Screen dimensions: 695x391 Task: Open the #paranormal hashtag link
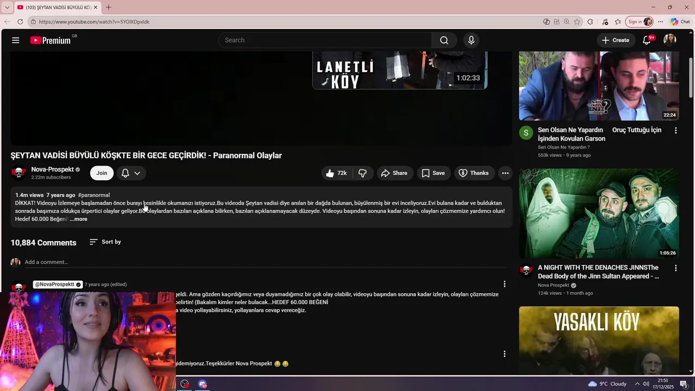[x=94, y=195]
